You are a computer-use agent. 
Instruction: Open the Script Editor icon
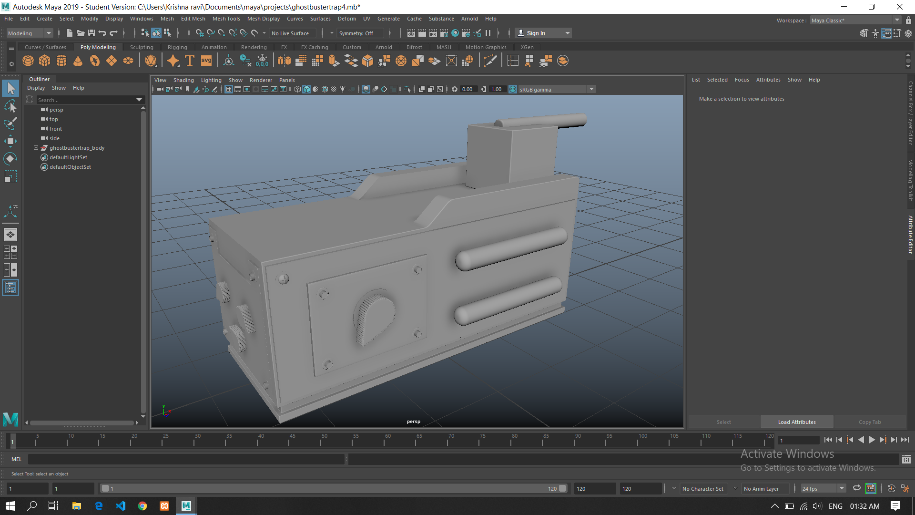pos(906,459)
